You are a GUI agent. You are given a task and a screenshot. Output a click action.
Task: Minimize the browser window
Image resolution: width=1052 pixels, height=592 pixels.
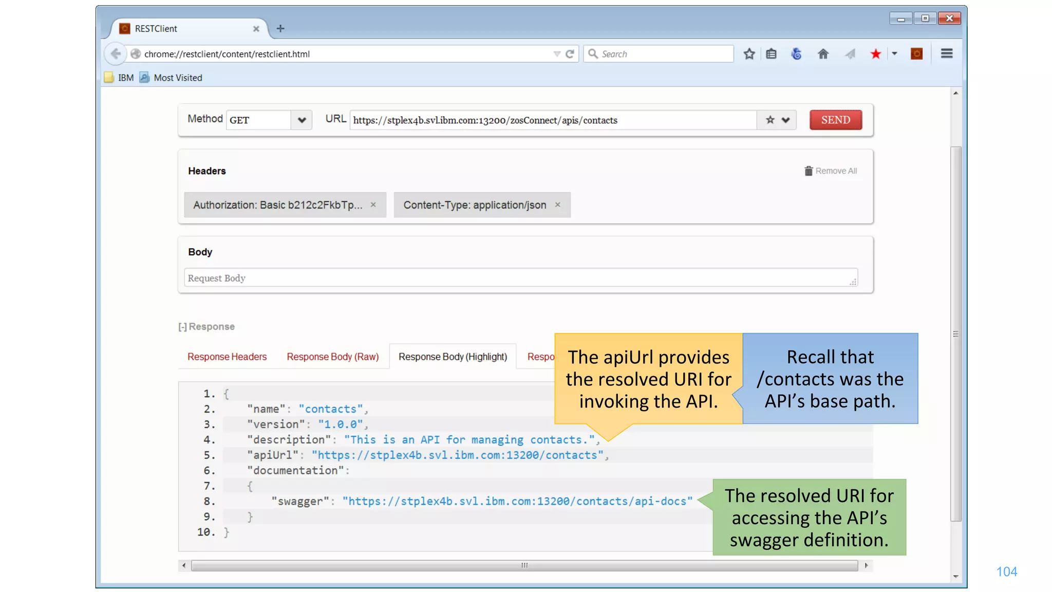point(901,18)
